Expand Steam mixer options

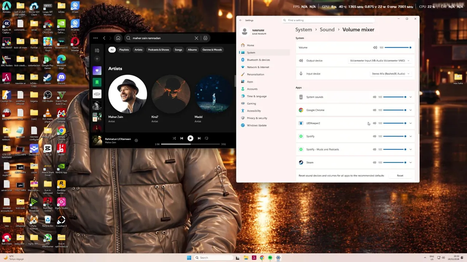click(x=410, y=163)
